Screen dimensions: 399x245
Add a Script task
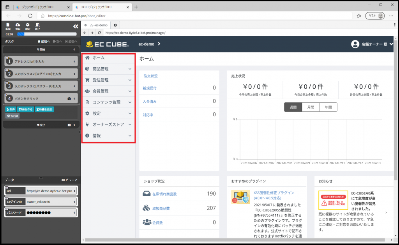[x=12, y=116]
